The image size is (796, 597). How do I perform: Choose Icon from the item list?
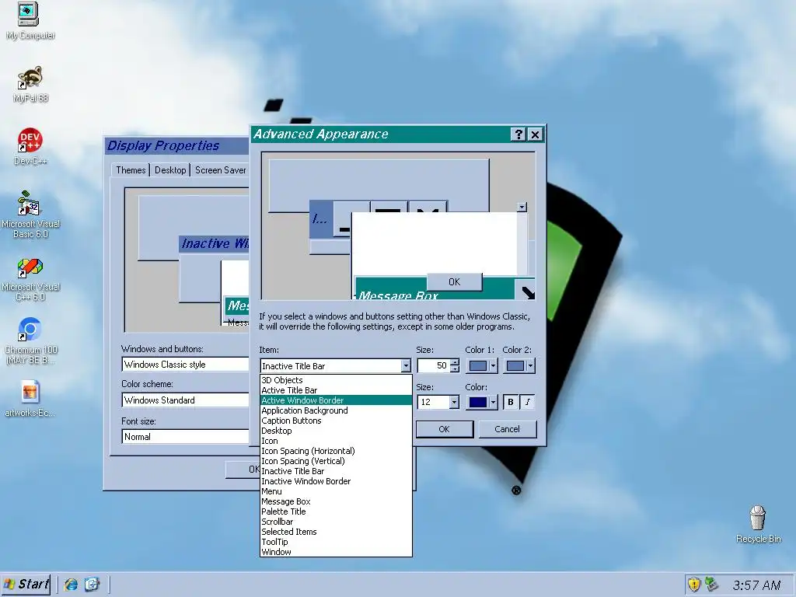(x=336, y=442)
